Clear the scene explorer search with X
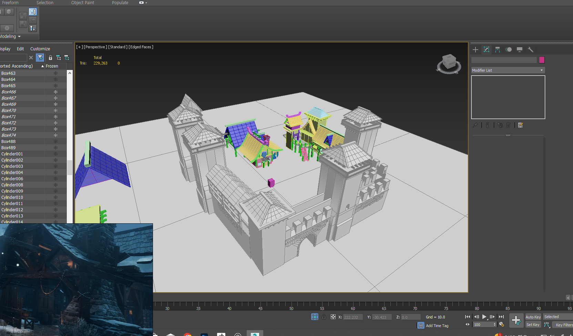The width and height of the screenshot is (573, 336). pos(31,58)
